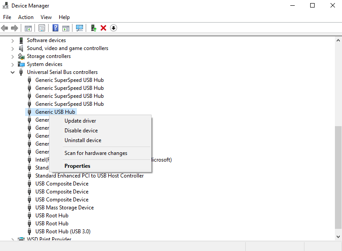Click the Device Manager title bar icon
342x251 pixels.
pyautogui.click(x=5, y=5)
